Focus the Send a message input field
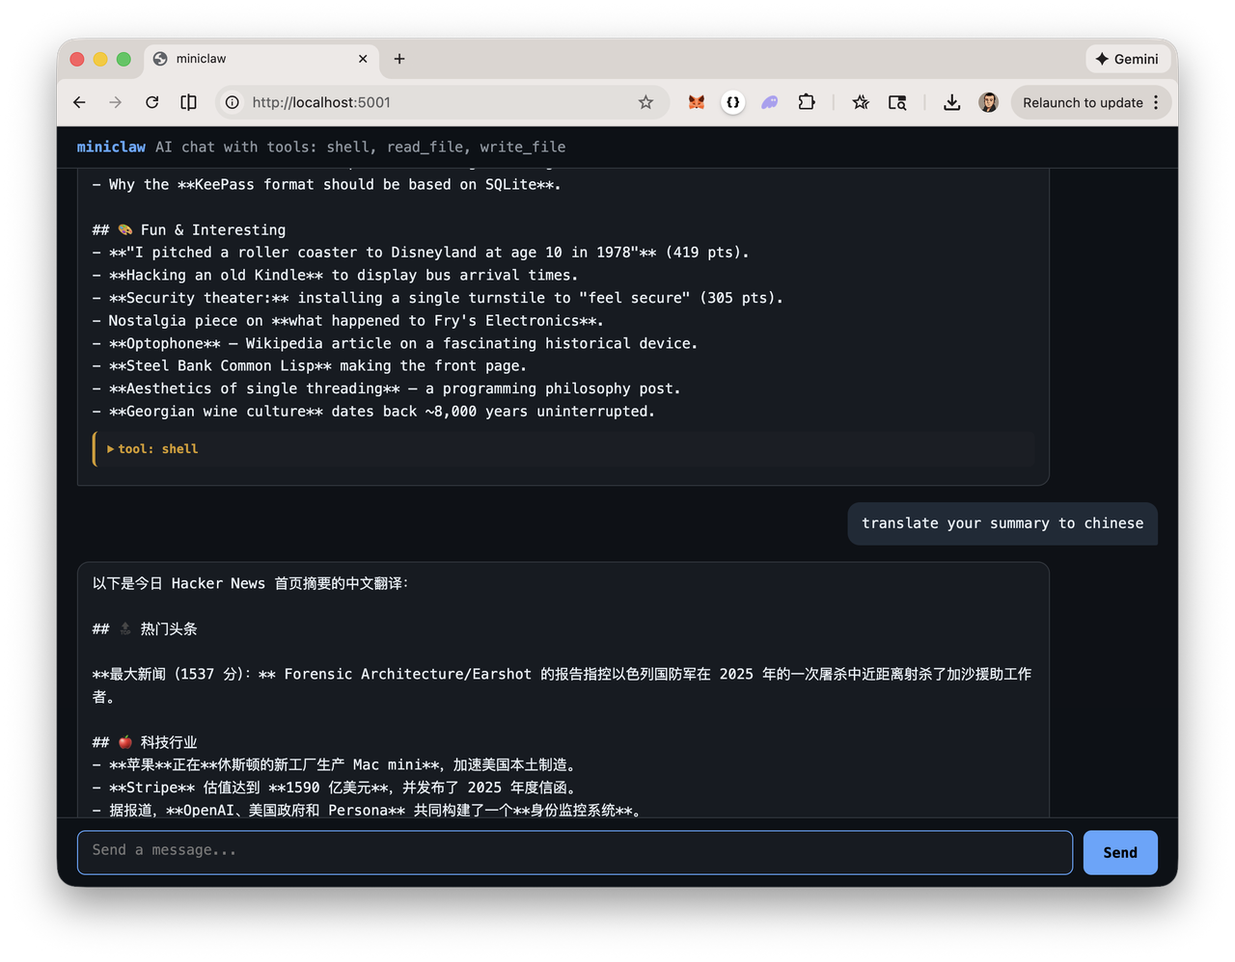The image size is (1235, 962). click(x=574, y=852)
